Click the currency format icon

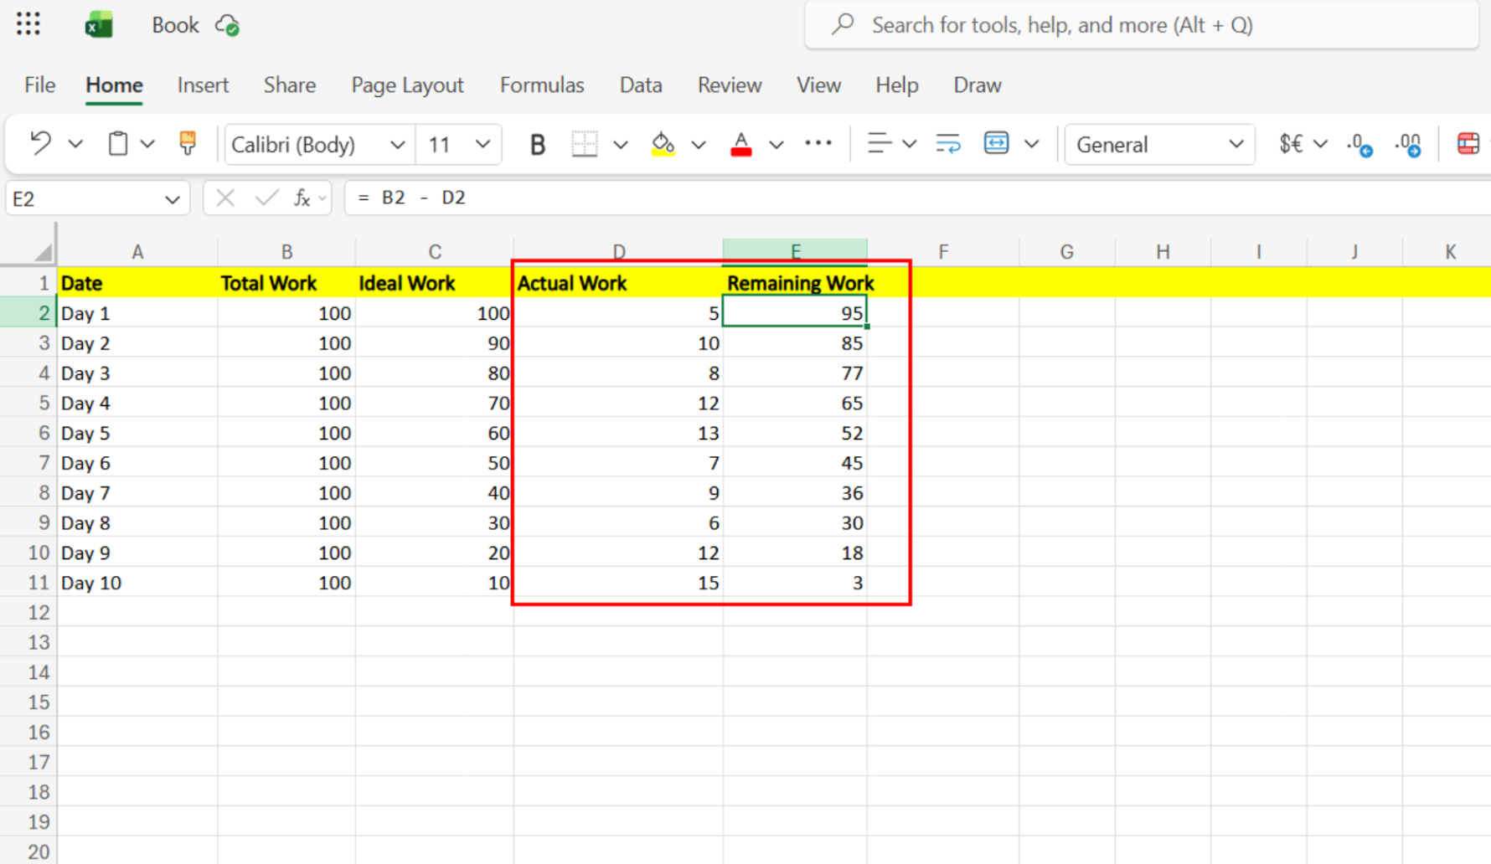coord(1291,144)
